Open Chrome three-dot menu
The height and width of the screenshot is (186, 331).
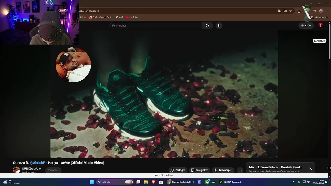click(x=327, y=11)
